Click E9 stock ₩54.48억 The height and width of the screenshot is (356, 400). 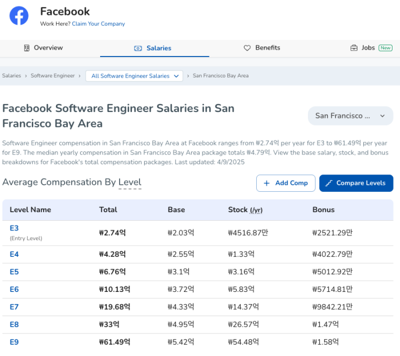pos(244,342)
